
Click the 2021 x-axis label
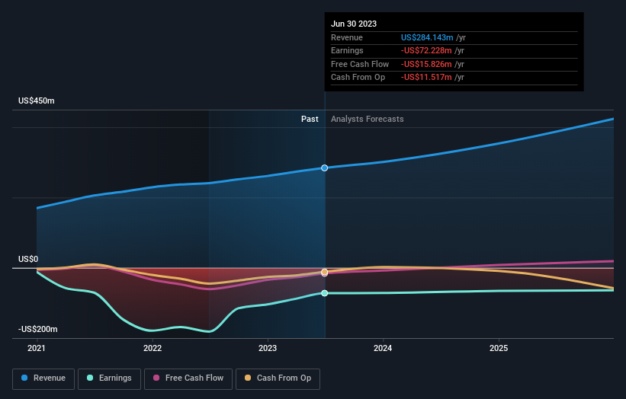coord(37,349)
